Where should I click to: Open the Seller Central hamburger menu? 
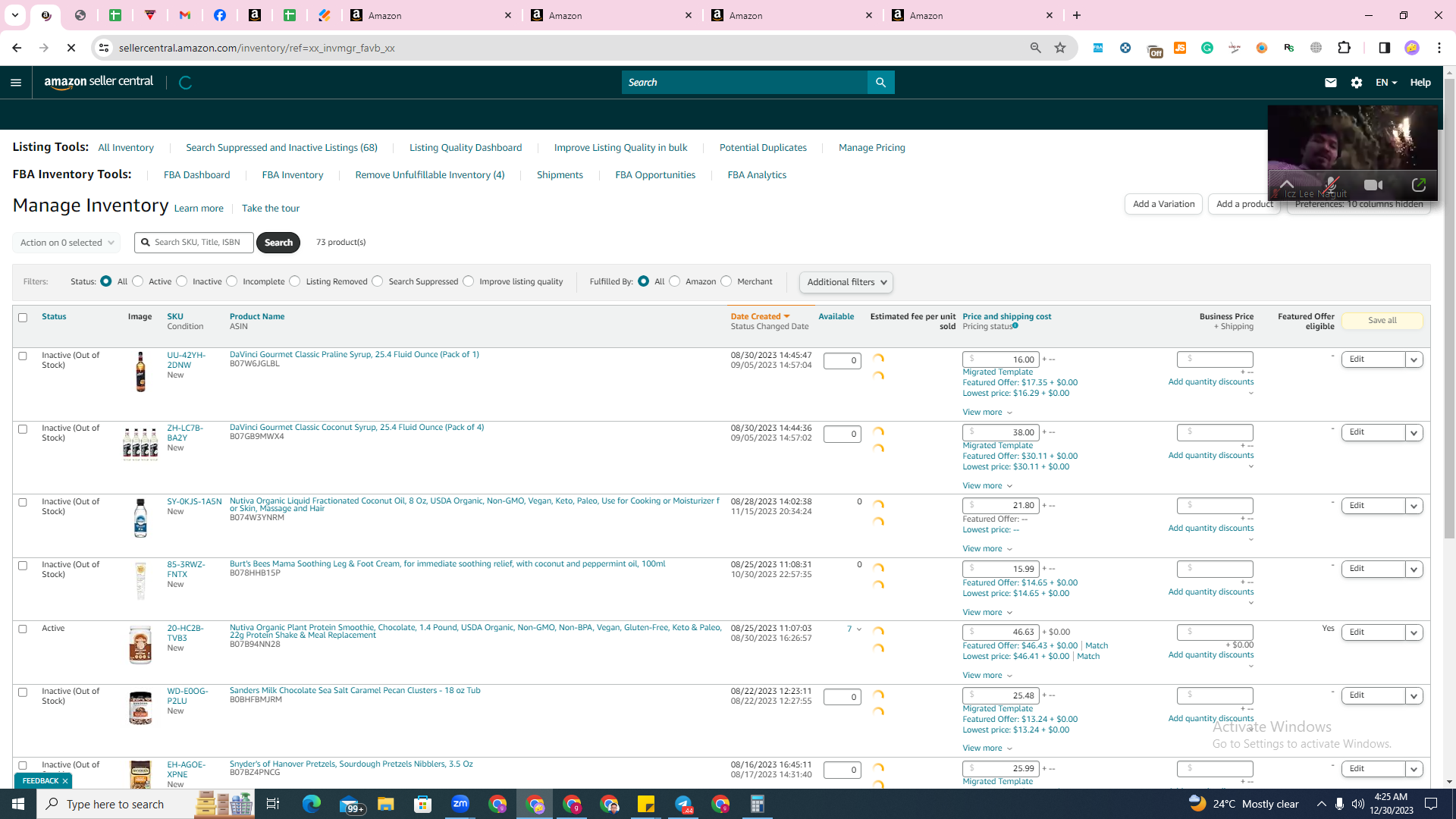[16, 83]
